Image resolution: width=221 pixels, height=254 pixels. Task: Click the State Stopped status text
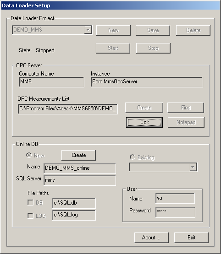(x=37, y=50)
